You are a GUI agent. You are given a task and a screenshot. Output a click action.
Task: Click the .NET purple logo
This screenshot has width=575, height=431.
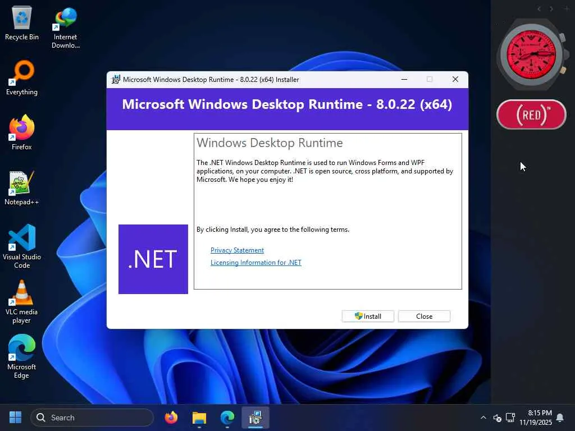point(153,259)
